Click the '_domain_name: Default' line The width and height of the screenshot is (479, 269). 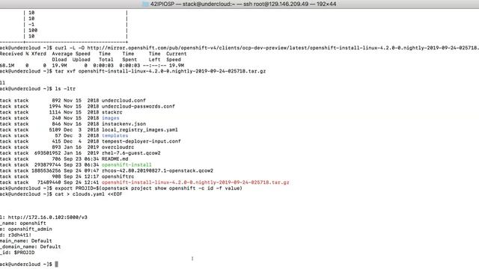click(x=30, y=247)
